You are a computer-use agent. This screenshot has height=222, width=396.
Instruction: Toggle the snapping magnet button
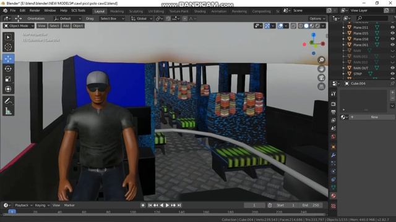click(168, 18)
